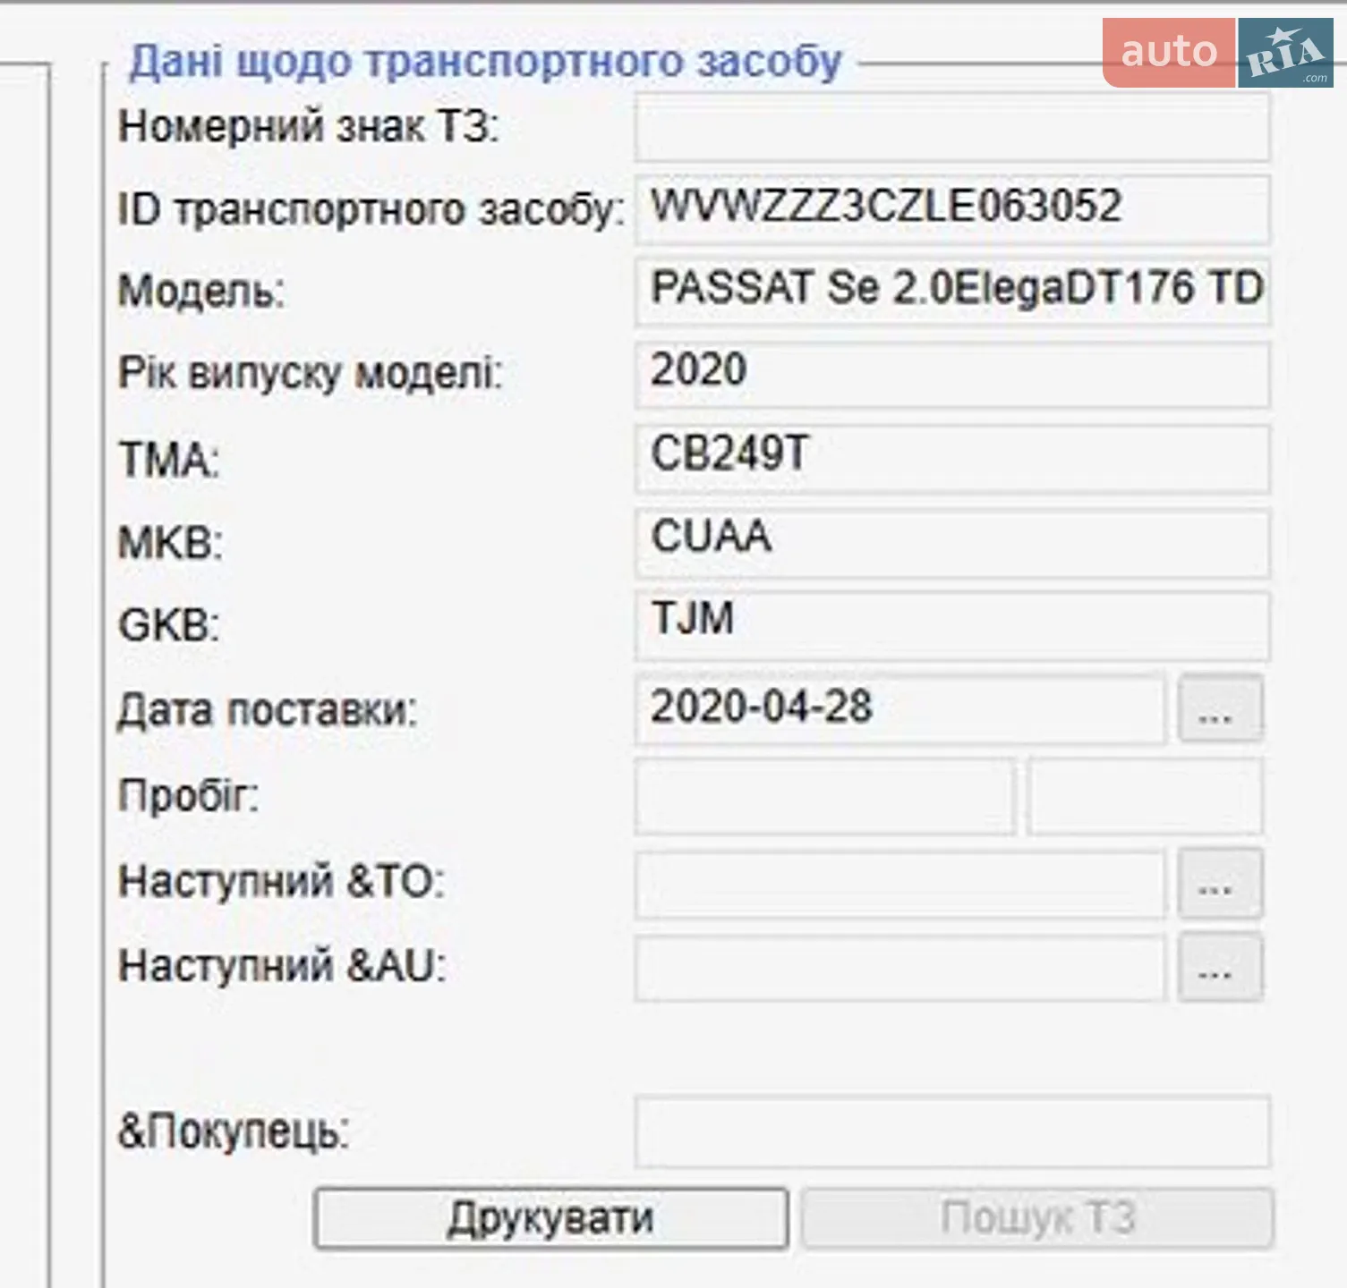Click the RIA.com logo icon
This screenshot has height=1288, width=1347.
[1286, 53]
